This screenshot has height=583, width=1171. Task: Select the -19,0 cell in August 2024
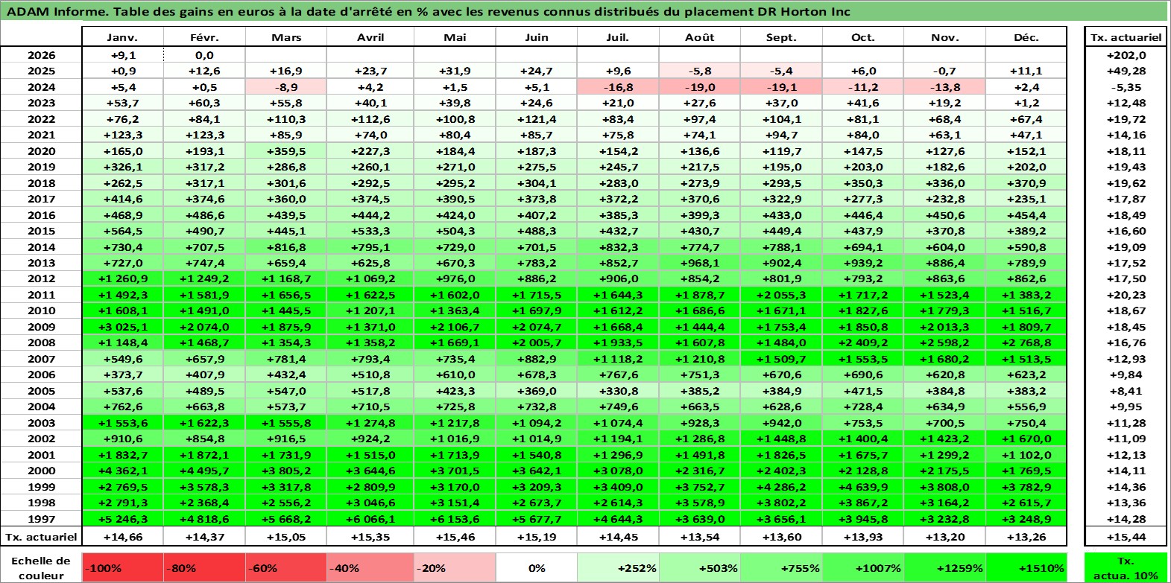coord(700,87)
